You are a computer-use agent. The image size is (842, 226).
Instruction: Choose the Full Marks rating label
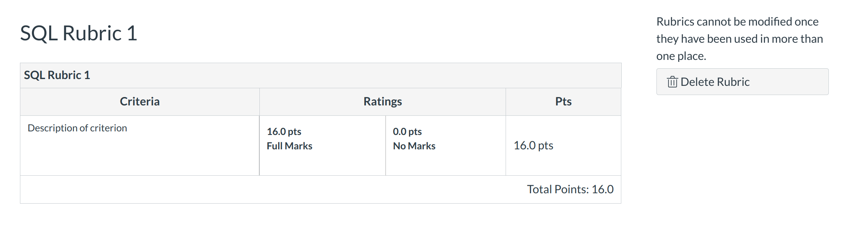coord(289,146)
